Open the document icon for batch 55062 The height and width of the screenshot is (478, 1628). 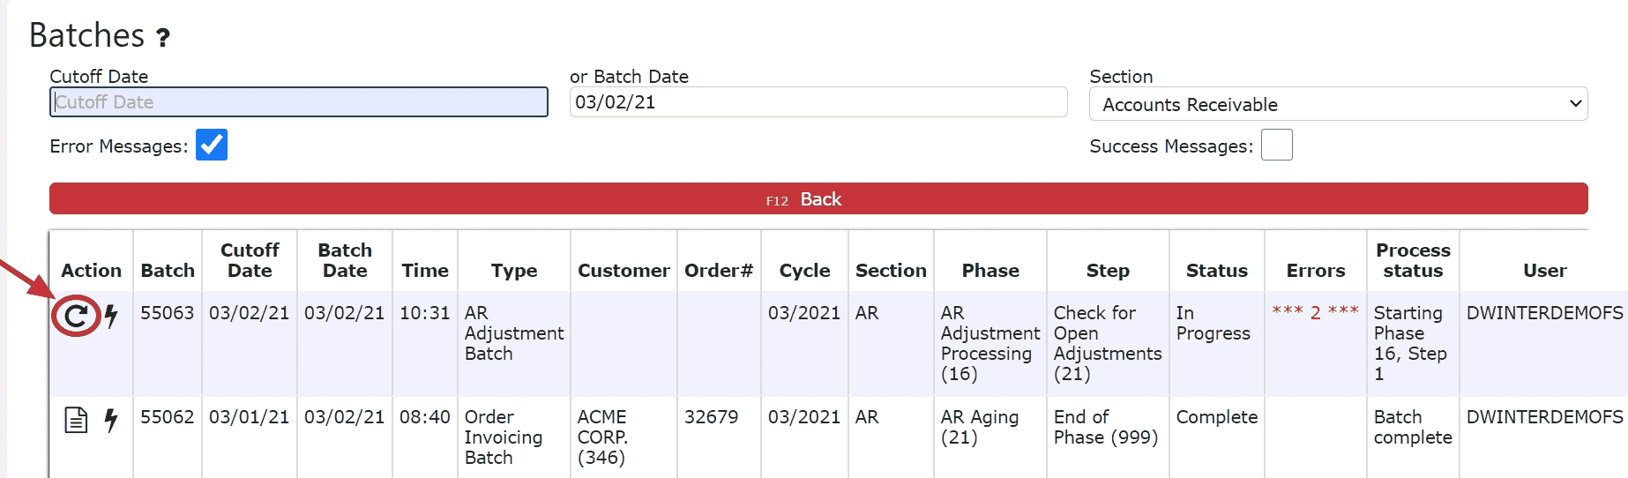[x=76, y=420]
